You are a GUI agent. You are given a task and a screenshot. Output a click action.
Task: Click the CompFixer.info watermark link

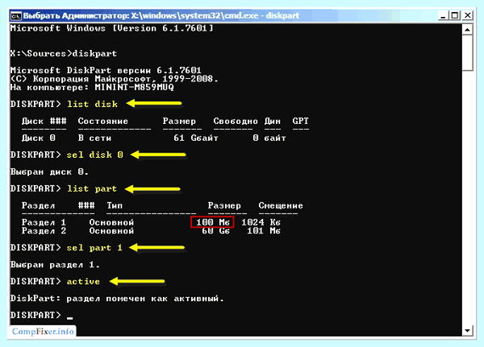[x=43, y=332]
